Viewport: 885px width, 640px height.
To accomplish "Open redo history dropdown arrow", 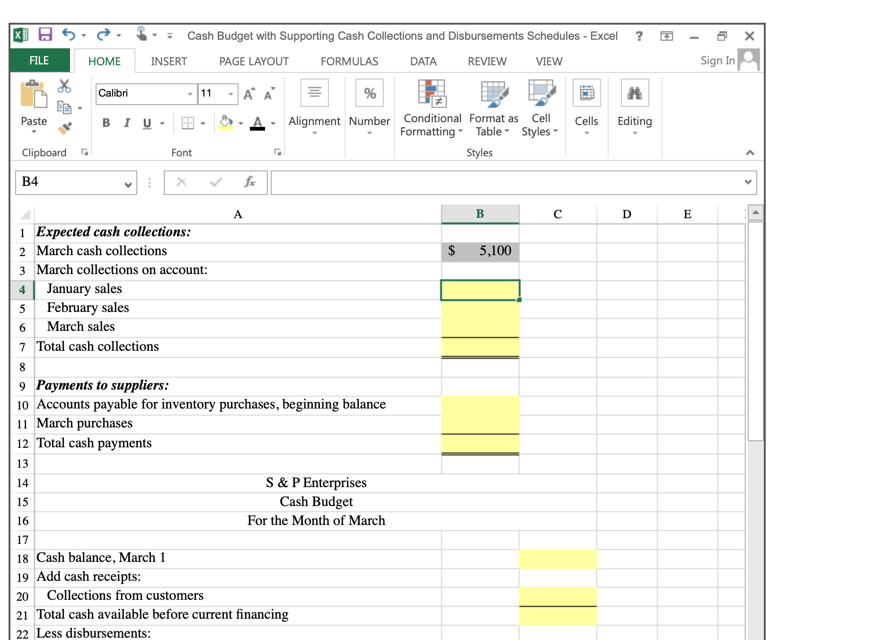I will coord(119,36).
